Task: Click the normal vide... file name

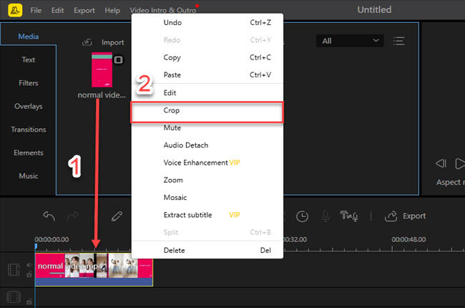Action: point(102,95)
